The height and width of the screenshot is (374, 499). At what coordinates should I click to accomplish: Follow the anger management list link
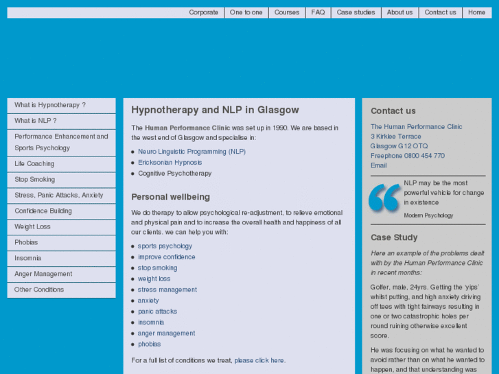click(x=166, y=334)
